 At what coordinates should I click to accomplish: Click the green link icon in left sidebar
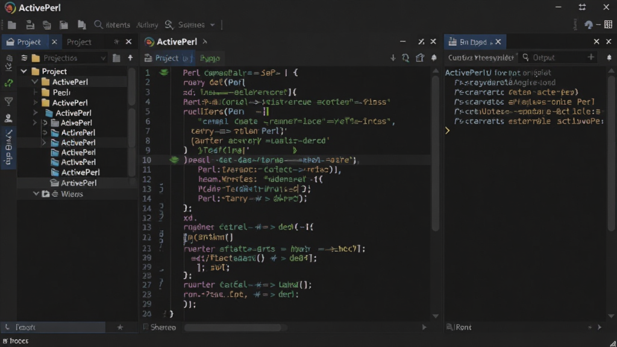tap(8, 83)
